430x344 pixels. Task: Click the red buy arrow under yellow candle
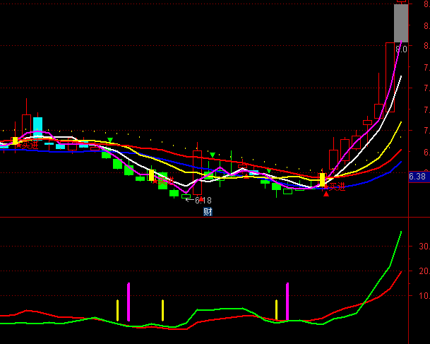(326, 193)
